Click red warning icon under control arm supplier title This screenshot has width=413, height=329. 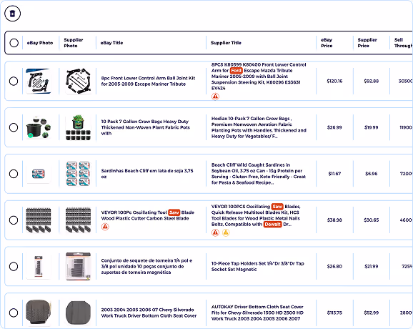point(215,97)
